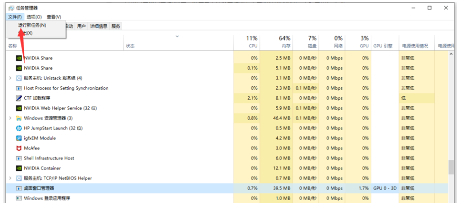
Task: Click the NVIDIA Web Helper Service icon
Action: (x=19, y=108)
